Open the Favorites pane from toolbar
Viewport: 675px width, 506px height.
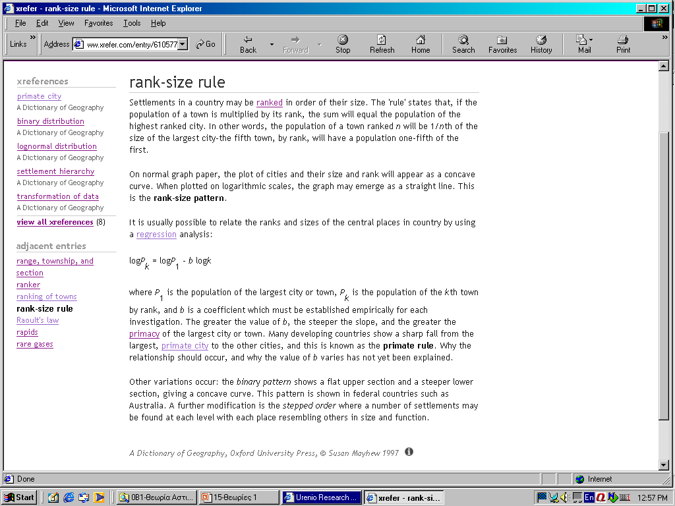502,44
